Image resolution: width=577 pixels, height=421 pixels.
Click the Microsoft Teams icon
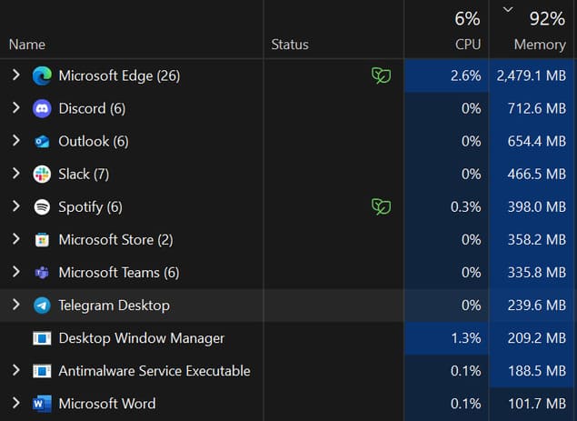pyautogui.click(x=42, y=273)
